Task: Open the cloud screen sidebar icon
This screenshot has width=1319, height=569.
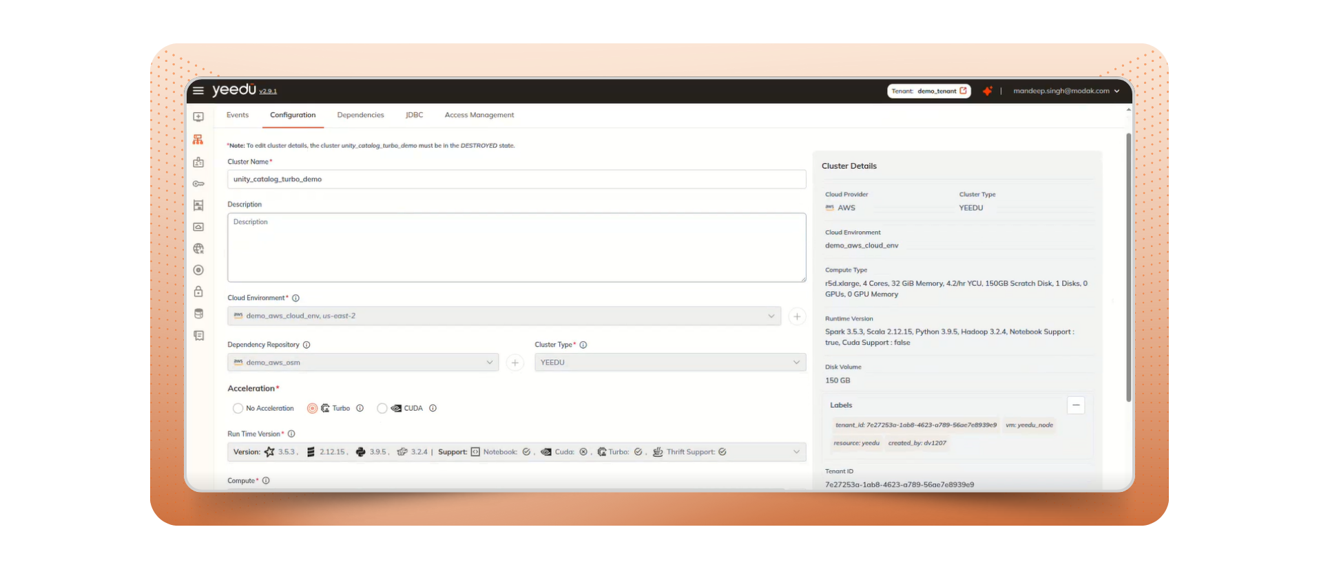Action: click(x=198, y=227)
